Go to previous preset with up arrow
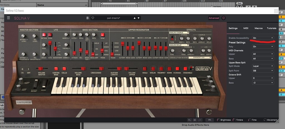 (x=134, y=18)
